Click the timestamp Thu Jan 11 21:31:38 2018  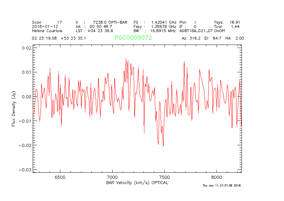point(221,185)
